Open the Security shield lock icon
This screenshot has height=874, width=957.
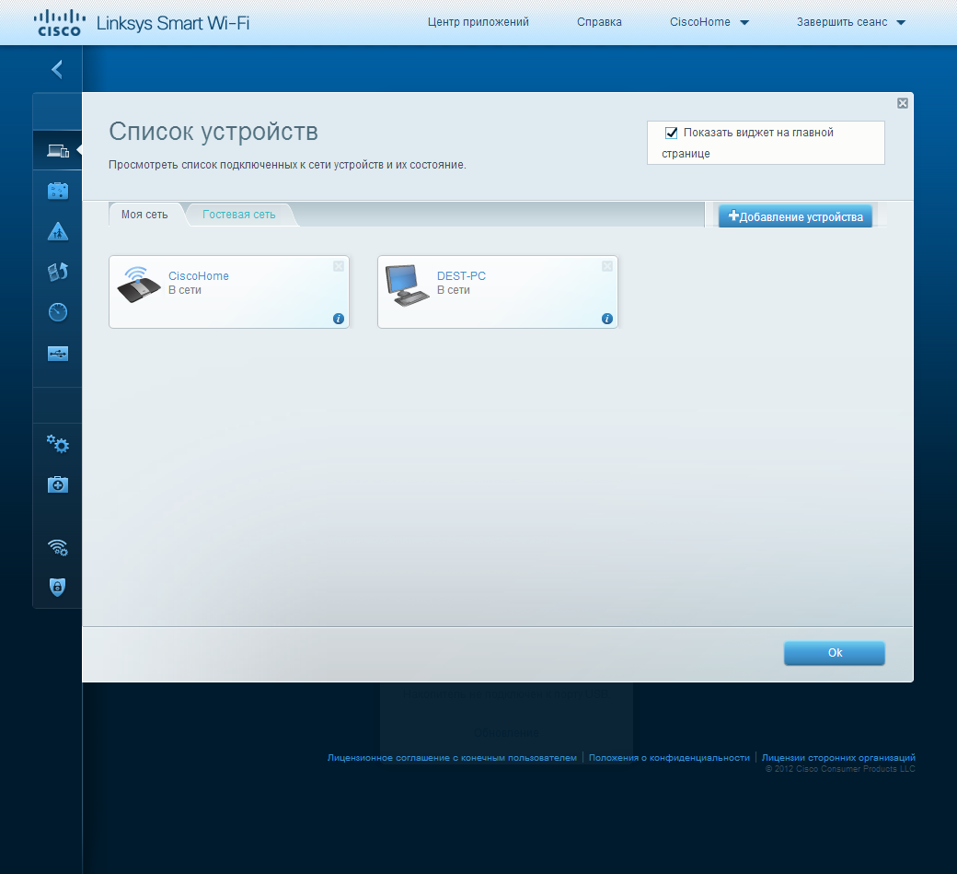(x=57, y=587)
